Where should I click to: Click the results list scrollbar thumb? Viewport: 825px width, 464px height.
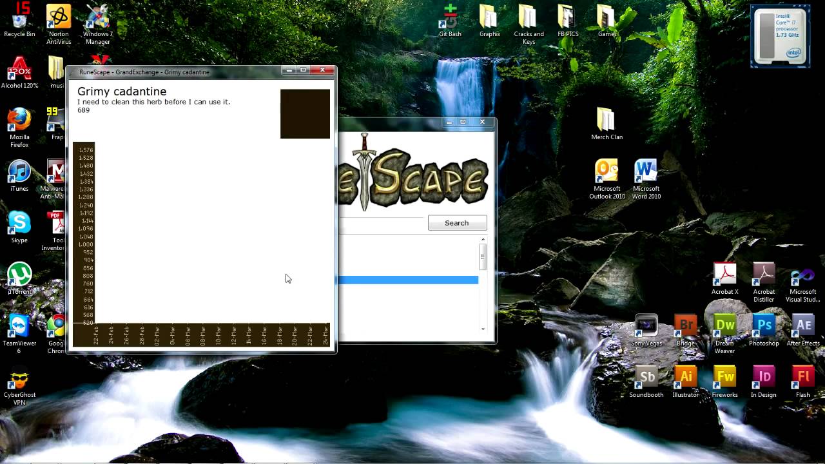(482, 256)
